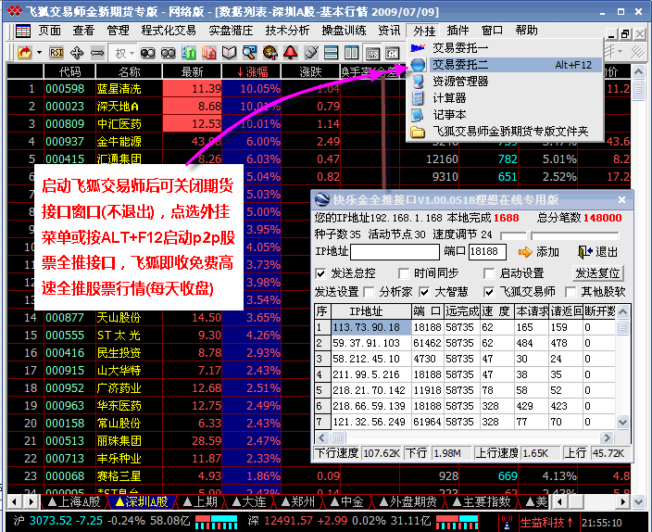Click the gray binoculars toolbar icon
652x532 pixels.
pyautogui.click(x=168, y=53)
